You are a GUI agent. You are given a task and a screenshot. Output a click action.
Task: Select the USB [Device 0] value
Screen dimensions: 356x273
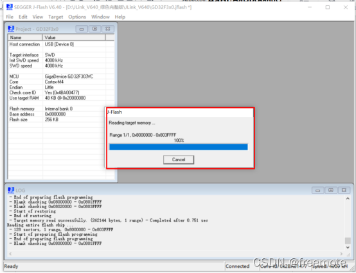[x=59, y=44]
